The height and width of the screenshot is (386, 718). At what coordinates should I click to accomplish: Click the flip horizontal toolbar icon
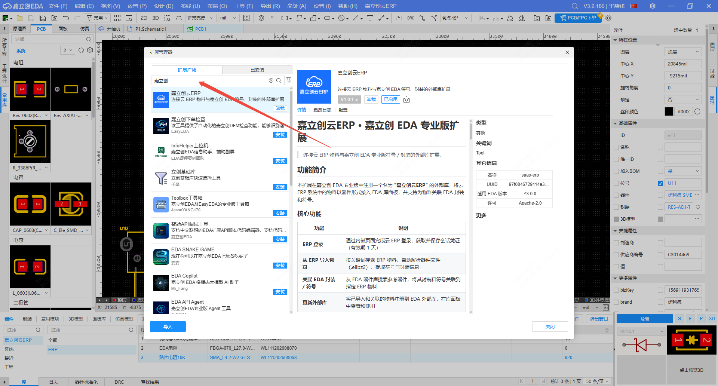[510, 18]
